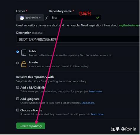The width and height of the screenshot is (140, 135).
Task: Check the Choose a license option
Action: pyautogui.click(x=18, y=110)
